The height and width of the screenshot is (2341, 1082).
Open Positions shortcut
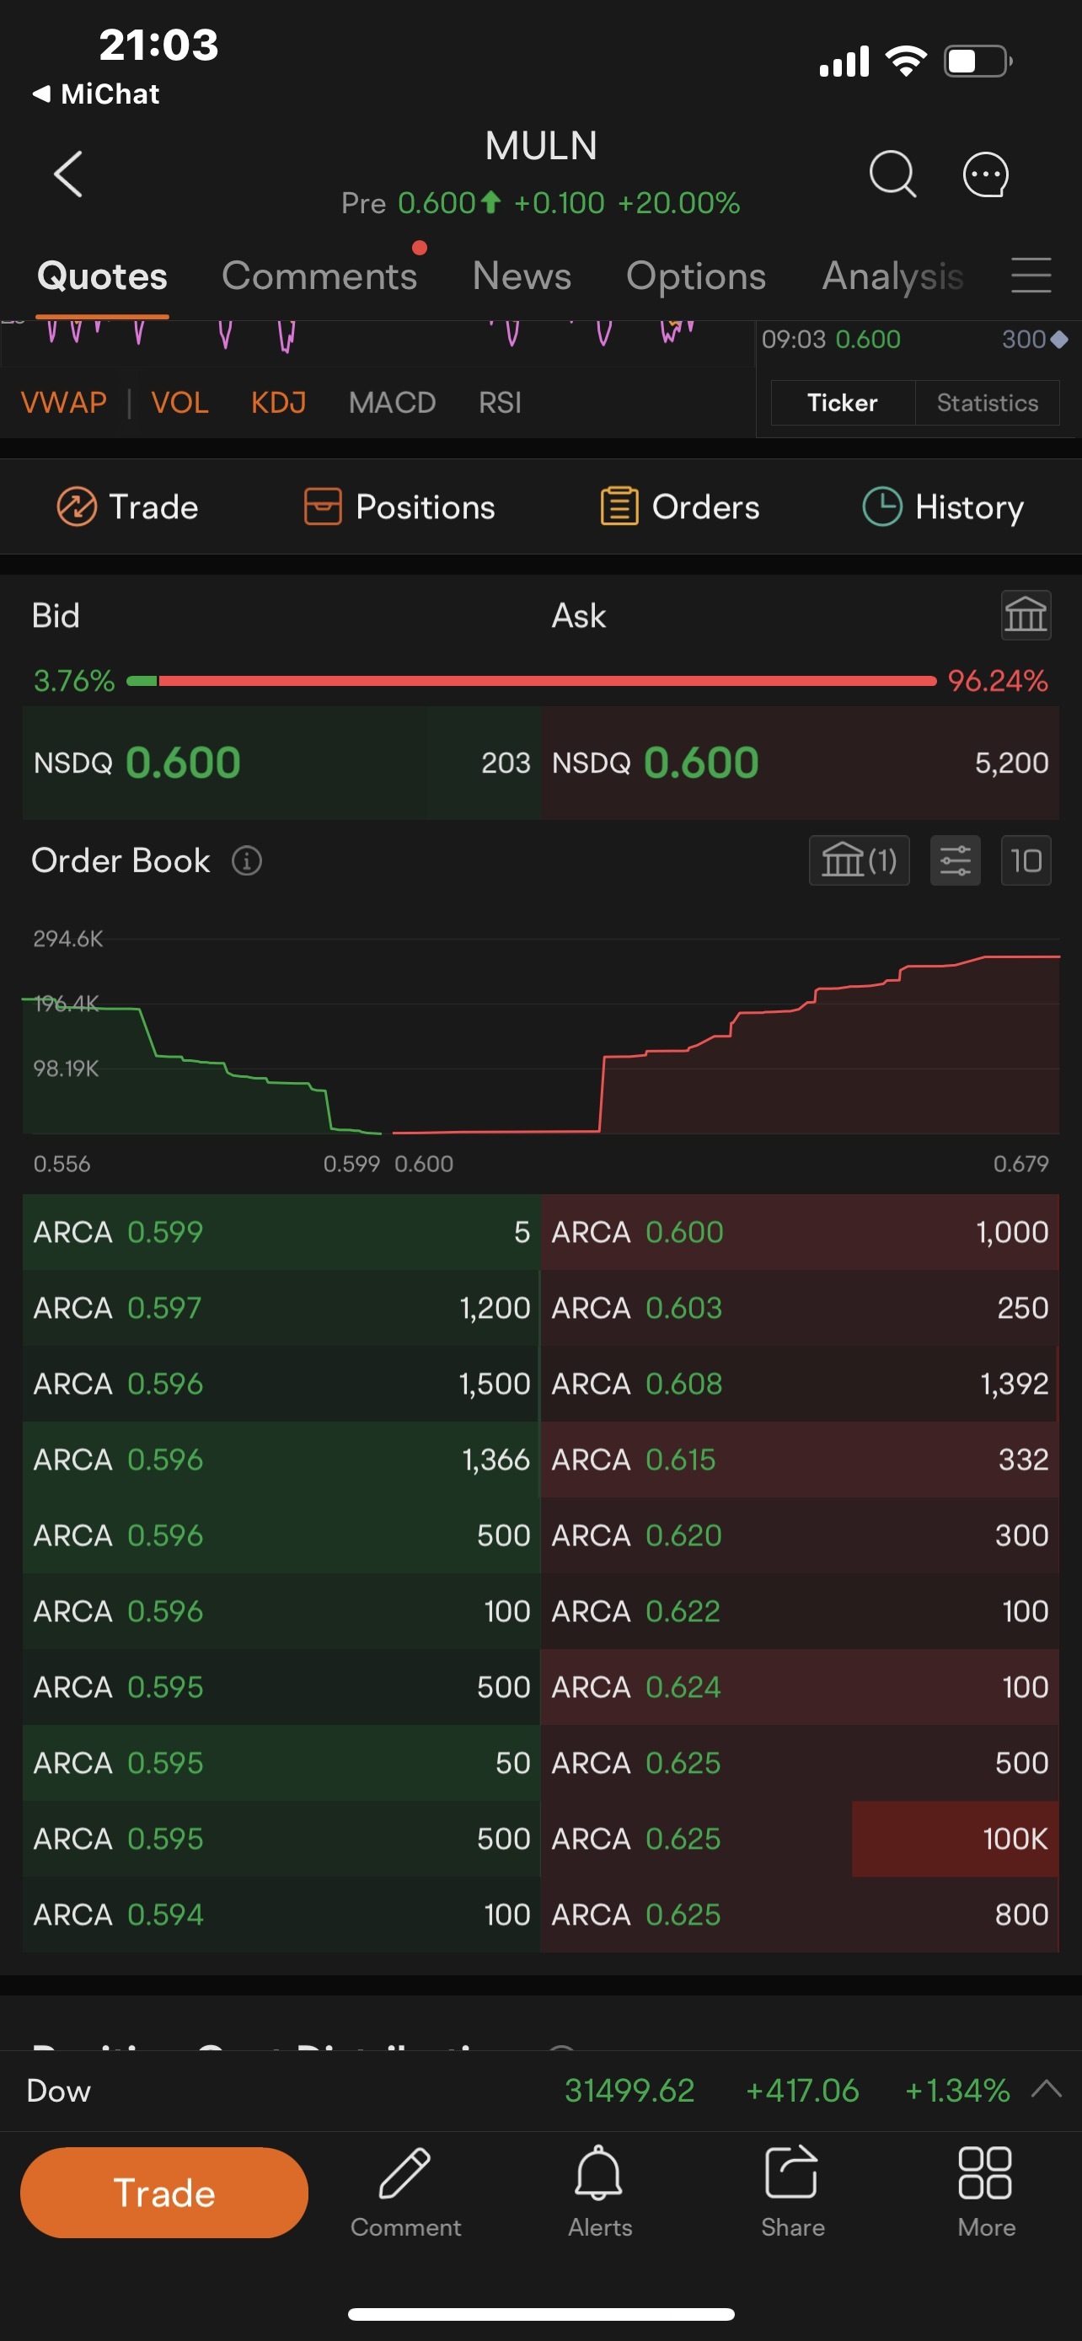399,507
